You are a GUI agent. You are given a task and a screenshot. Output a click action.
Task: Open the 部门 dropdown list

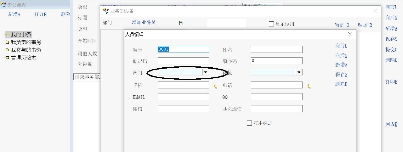206,72
